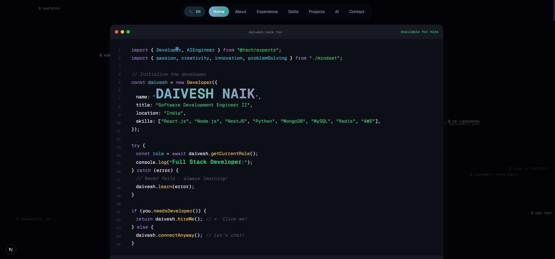Click "Software Development Engineer II" title string
The height and width of the screenshot is (259, 555).
[x=203, y=105]
